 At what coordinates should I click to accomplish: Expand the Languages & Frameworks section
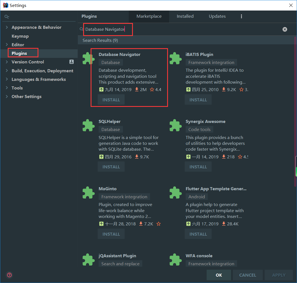point(6,79)
